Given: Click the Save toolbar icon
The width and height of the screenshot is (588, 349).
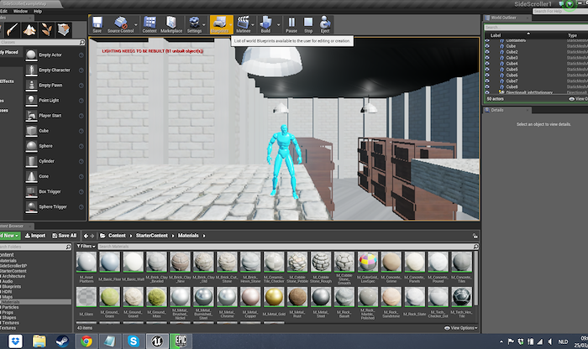Looking at the screenshot, I should click(x=97, y=24).
